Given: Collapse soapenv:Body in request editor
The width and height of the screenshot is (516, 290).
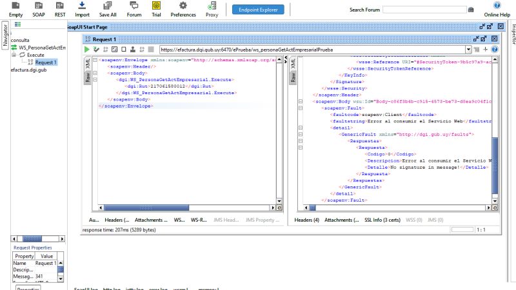Looking at the screenshot, I should (x=95, y=73).
